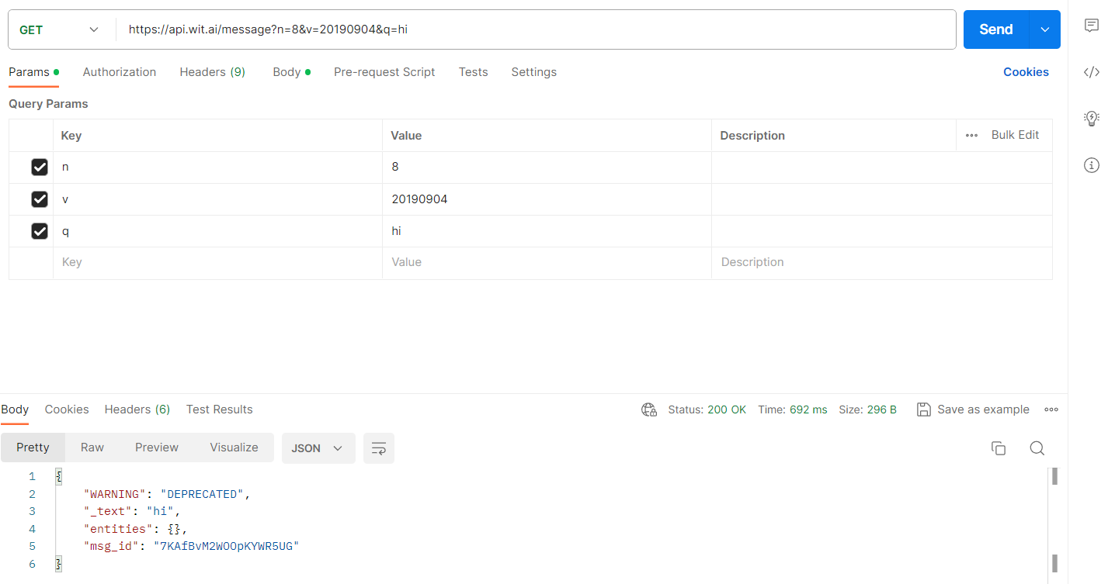Save the response as an example
1115x584 pixels.
pyautogui.click(x=973, y=409)
